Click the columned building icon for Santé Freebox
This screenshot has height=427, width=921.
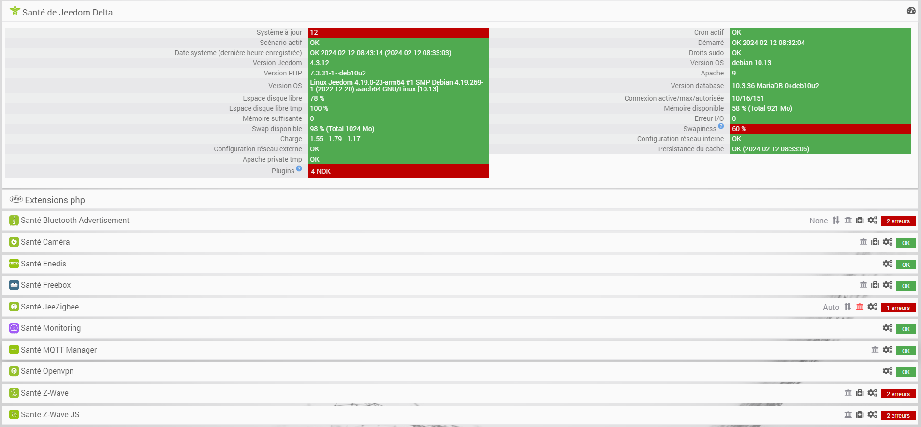863,285
